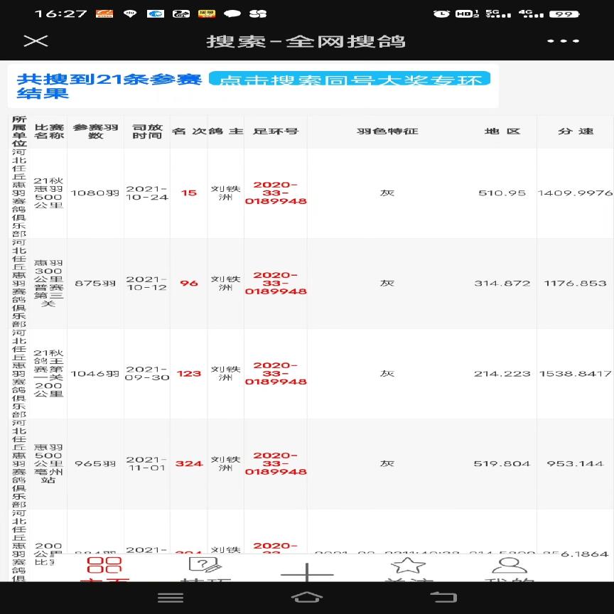614x614 pixels.
Task: Select the 羽色特征 column header
Action: point(387,131)
